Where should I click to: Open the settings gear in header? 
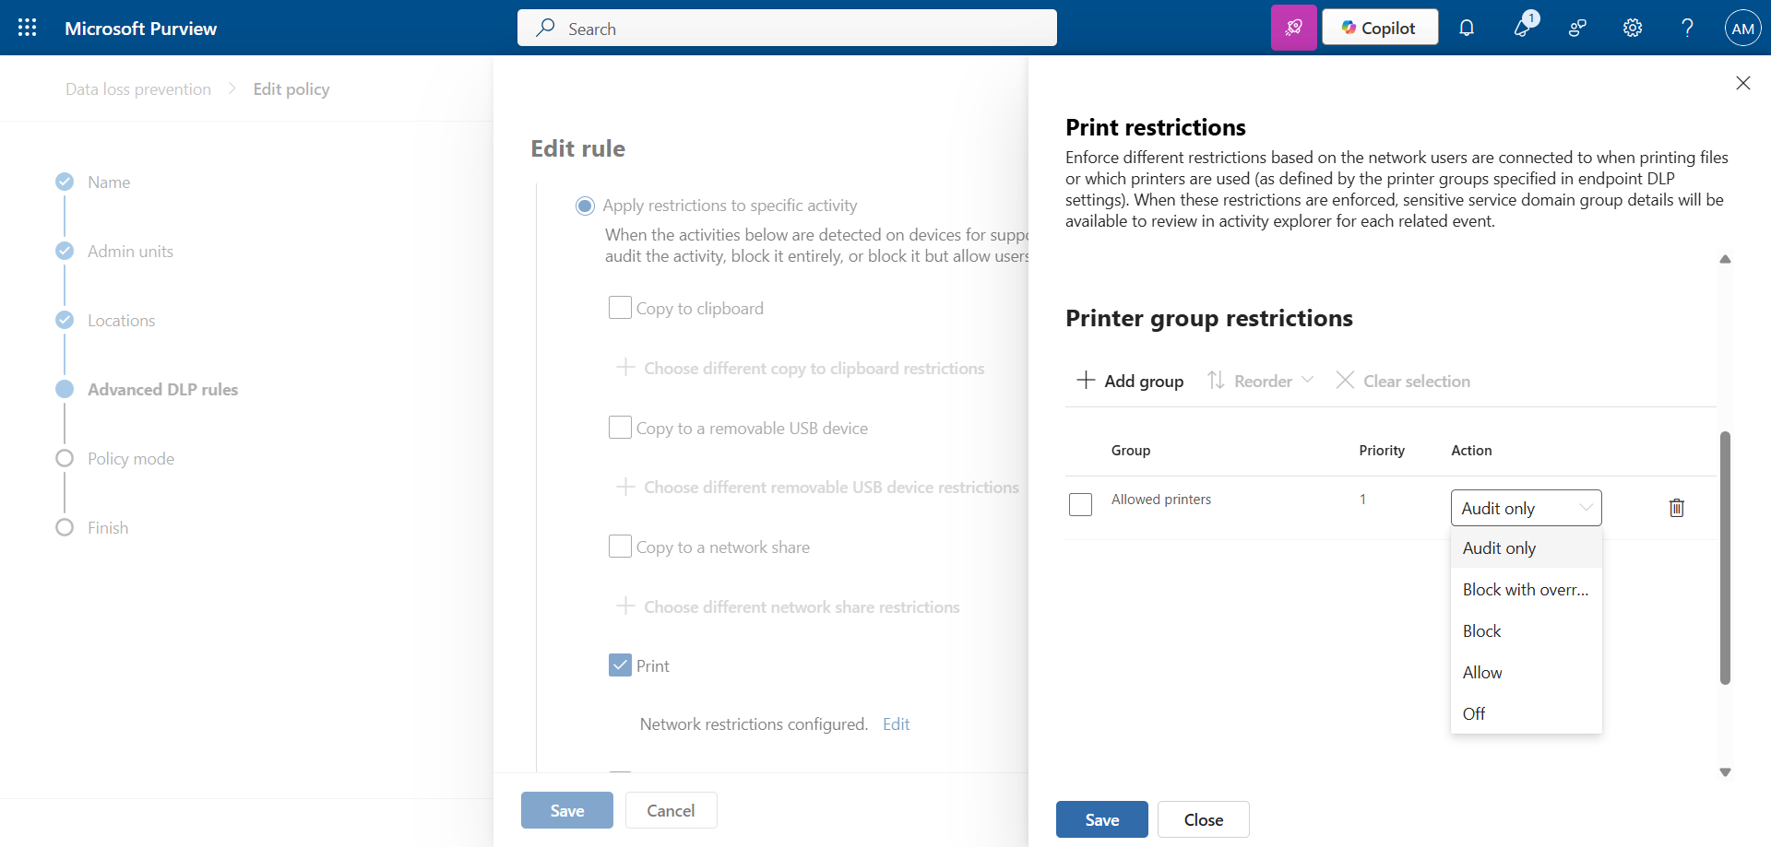click(x=1633, y=28)
